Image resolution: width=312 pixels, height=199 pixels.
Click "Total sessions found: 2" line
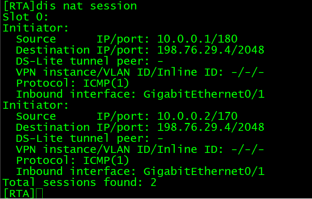[79, 182]
